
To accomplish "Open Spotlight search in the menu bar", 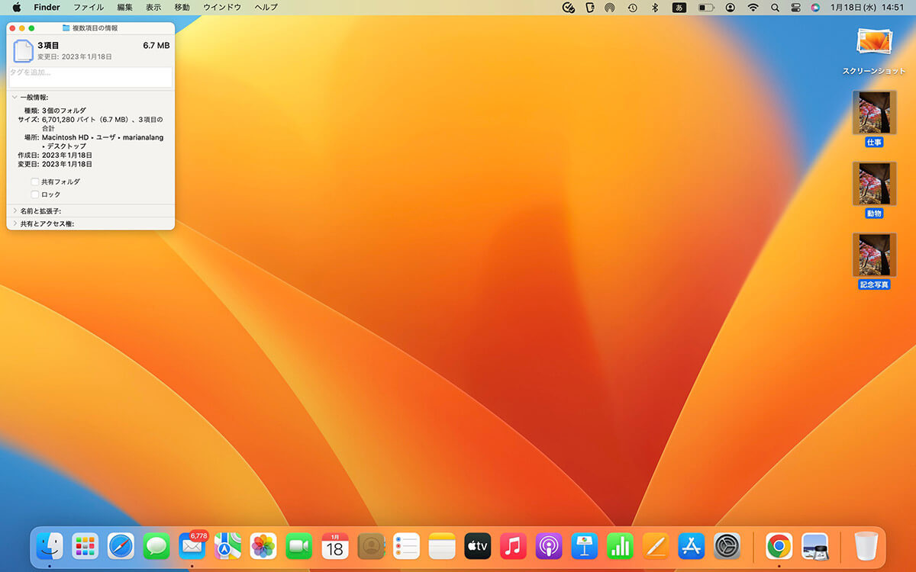I will [775, 8].
